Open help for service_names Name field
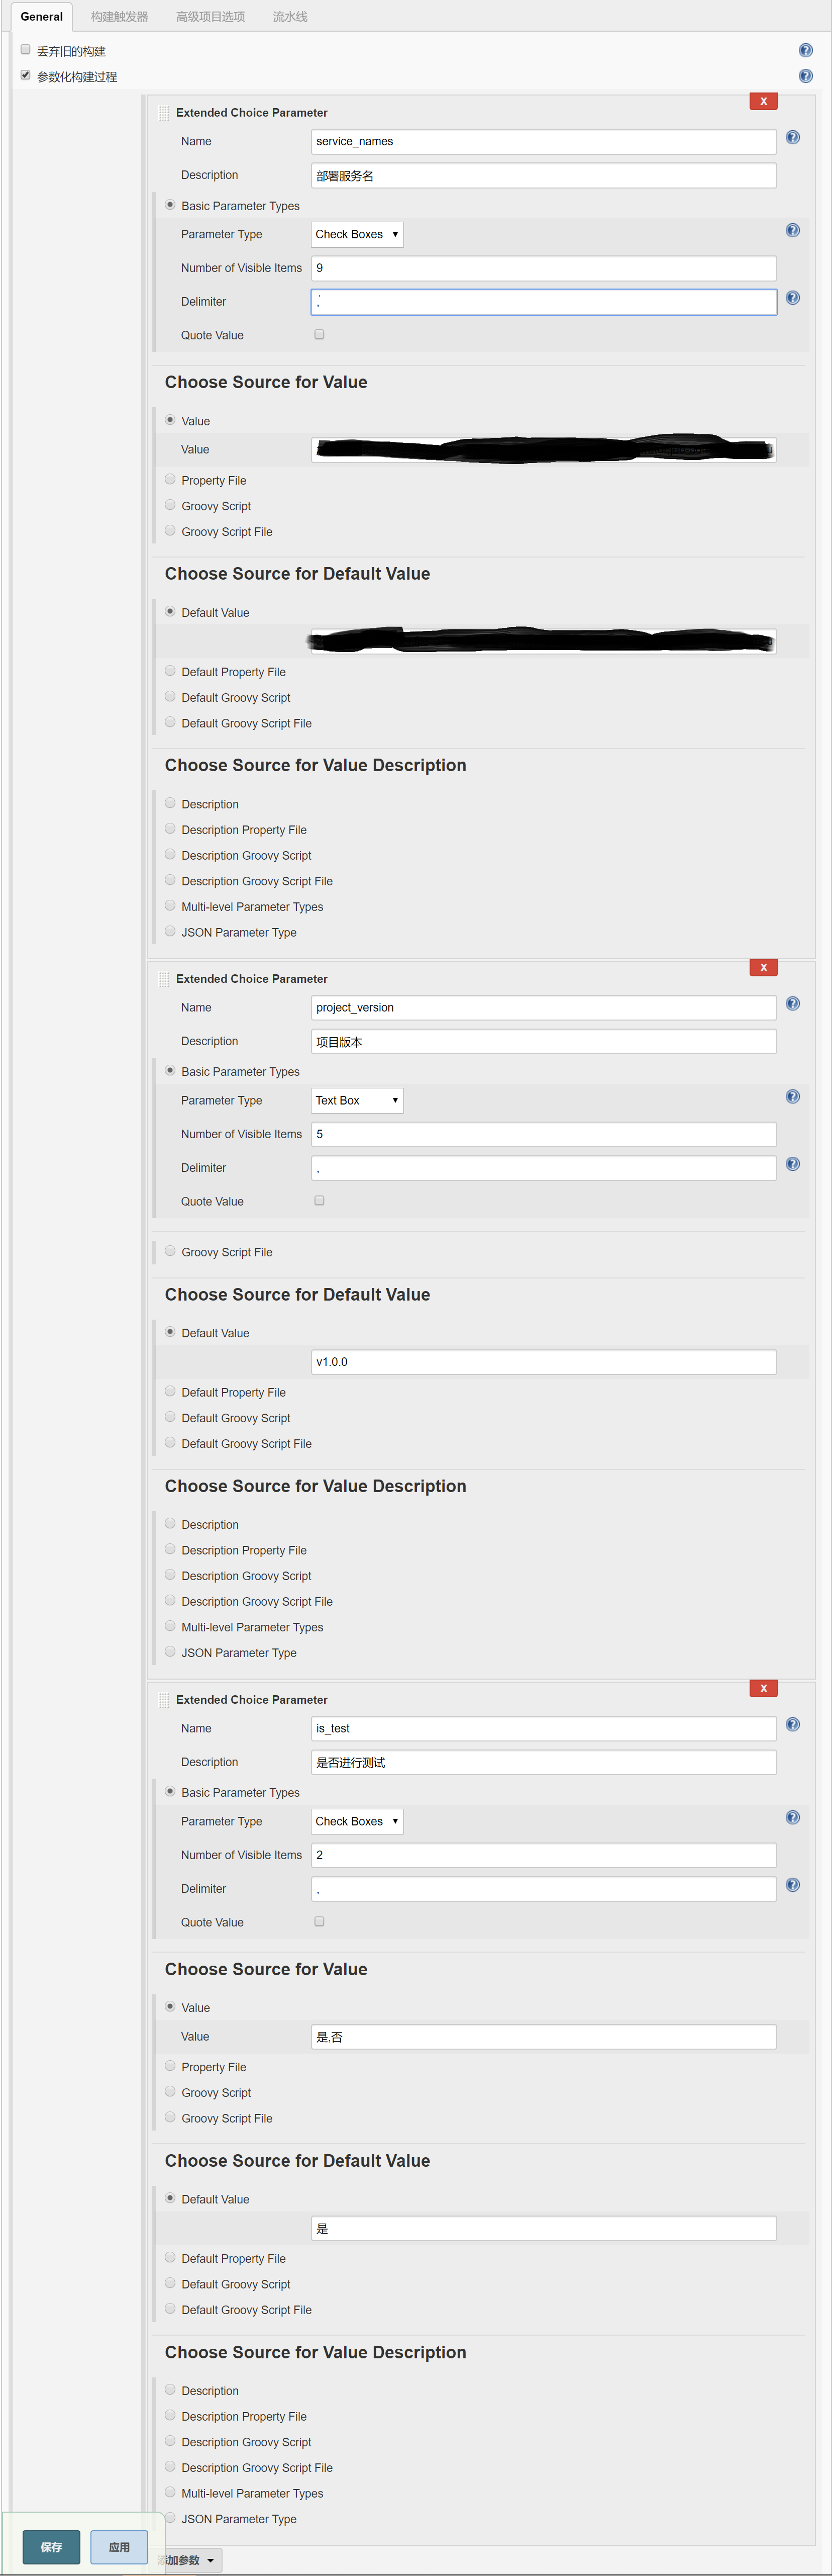 [792, 138]
